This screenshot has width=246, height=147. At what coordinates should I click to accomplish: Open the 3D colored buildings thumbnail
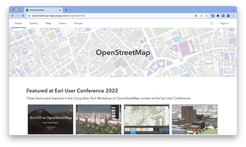[x=195, y=119]
